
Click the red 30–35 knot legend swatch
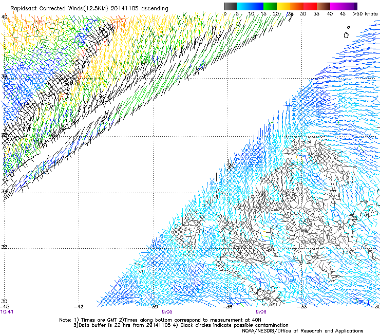pos(310,6)
